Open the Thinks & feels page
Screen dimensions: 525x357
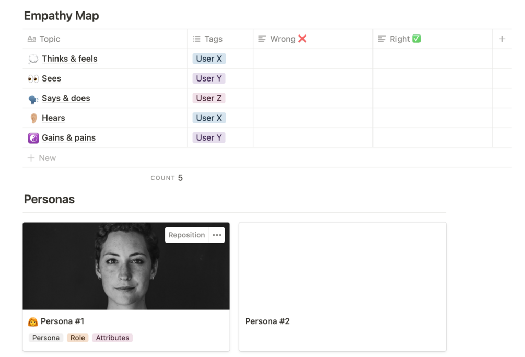coord(69,59)
